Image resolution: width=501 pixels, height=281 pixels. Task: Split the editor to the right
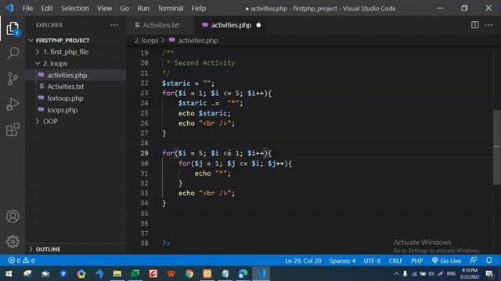pyautogui.click(x=475, y=25)
